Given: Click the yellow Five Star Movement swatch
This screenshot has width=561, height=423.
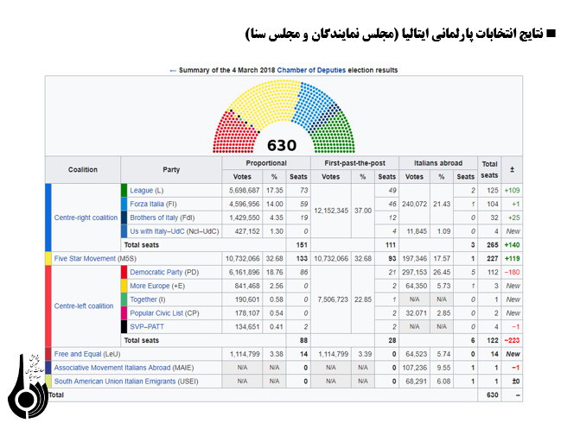Looking at the screenshot, I should [x=48, y=258].
